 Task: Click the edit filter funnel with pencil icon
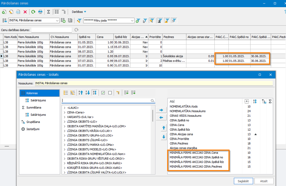[x=79, y=21]
